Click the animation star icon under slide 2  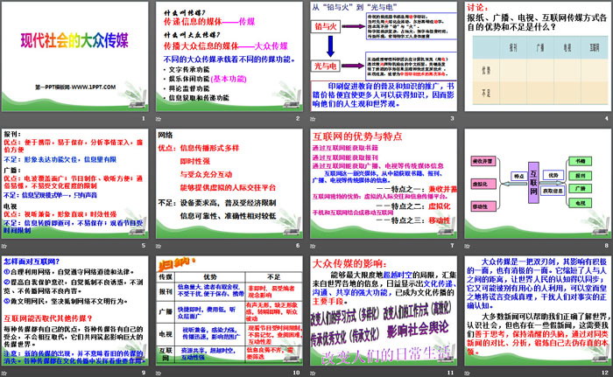(x=159, y=119)
